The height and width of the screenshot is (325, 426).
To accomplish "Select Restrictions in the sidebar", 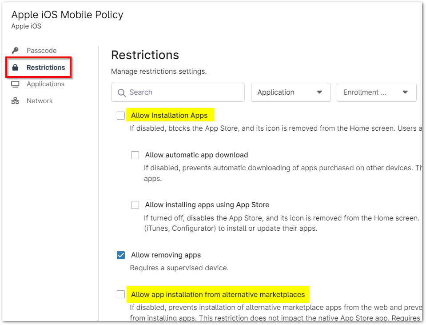I will (x=46, y=67).
